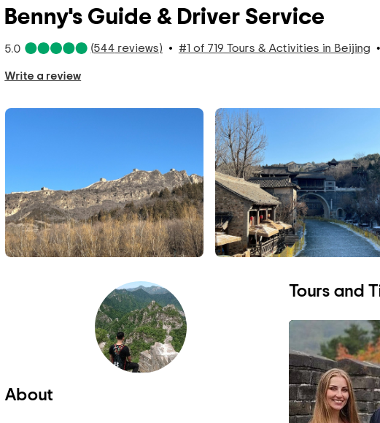The height and width of the screenshot is (423, 380).
Task: Select the About section heading
Action: click(29, 395)
